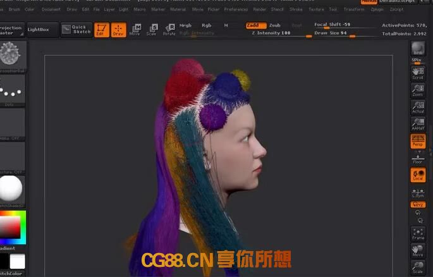
Task: Select the Scale transform tool icon
Action: coord(152,30)
